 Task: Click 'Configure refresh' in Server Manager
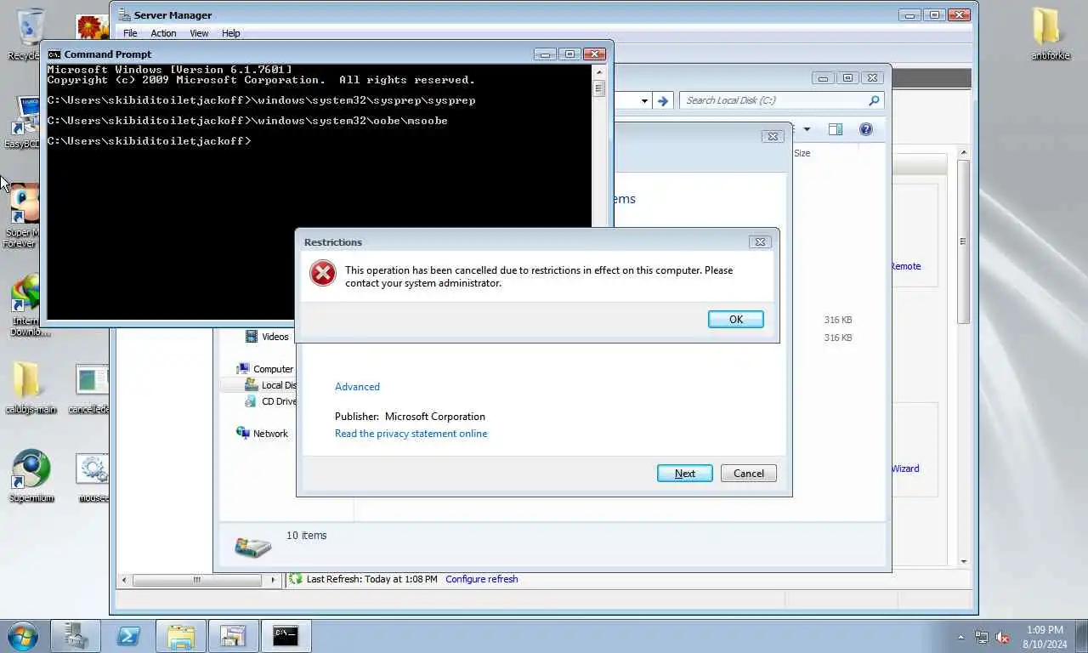pyautogui.click(x=481, y=579)
